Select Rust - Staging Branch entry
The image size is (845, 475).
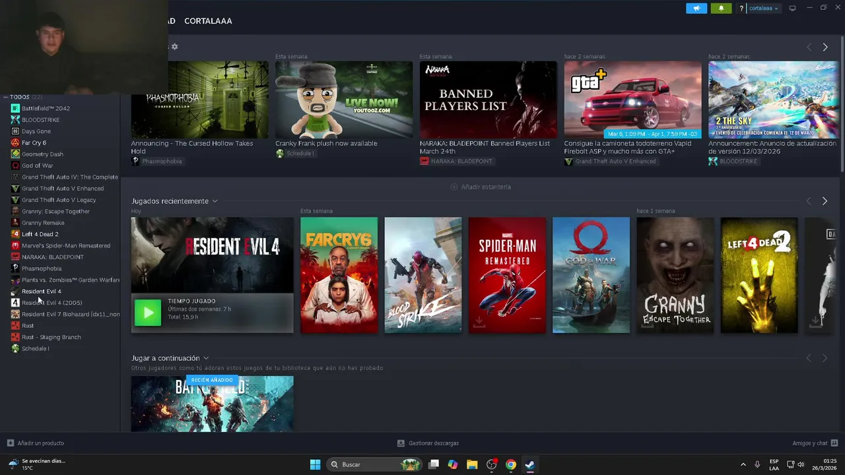click(51, 337)
